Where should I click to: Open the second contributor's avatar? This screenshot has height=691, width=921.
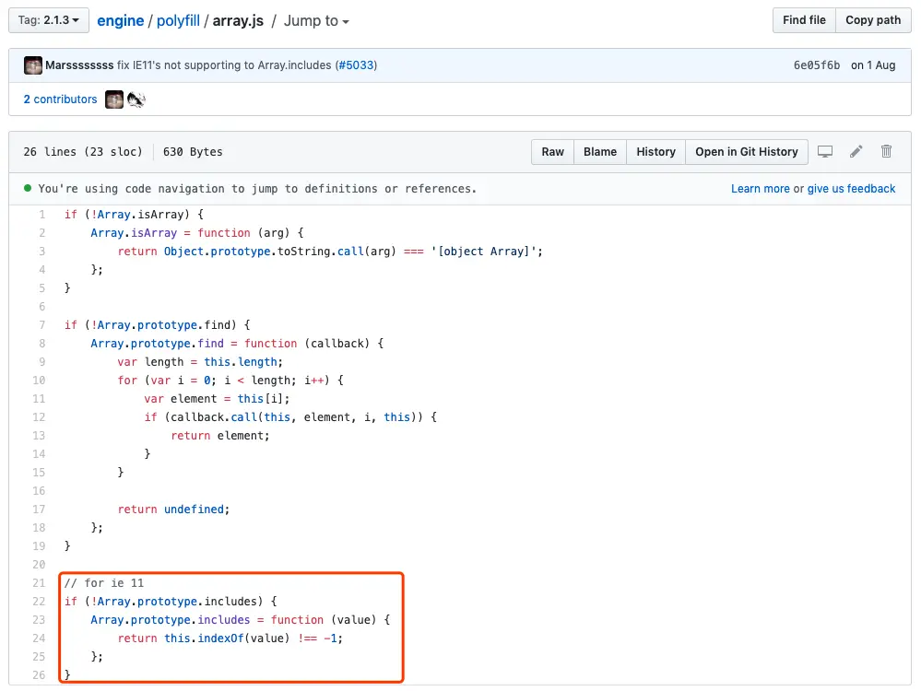136,99
